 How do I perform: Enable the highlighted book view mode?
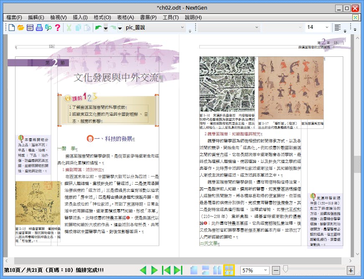229,269
